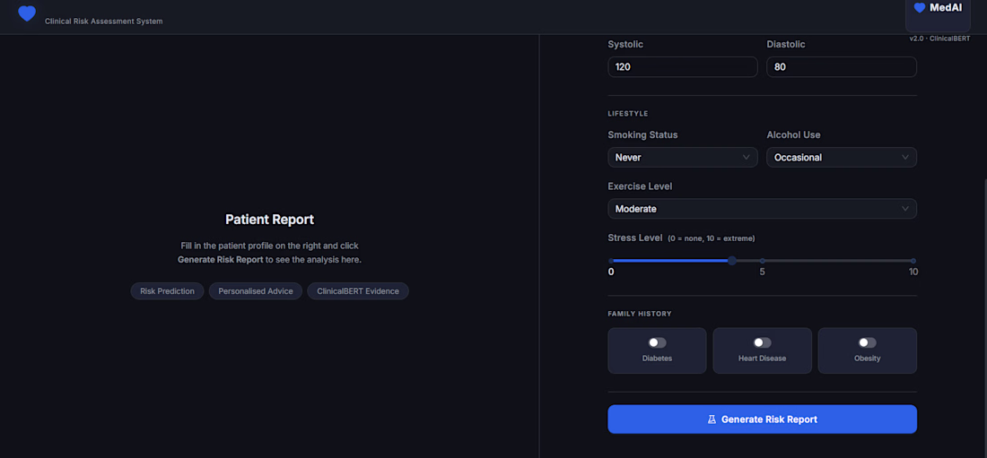Expand the Exercise Level dropdown showing Moderate
The width and height of the screenshot is (987, 458).
click(x=763, y=209)
